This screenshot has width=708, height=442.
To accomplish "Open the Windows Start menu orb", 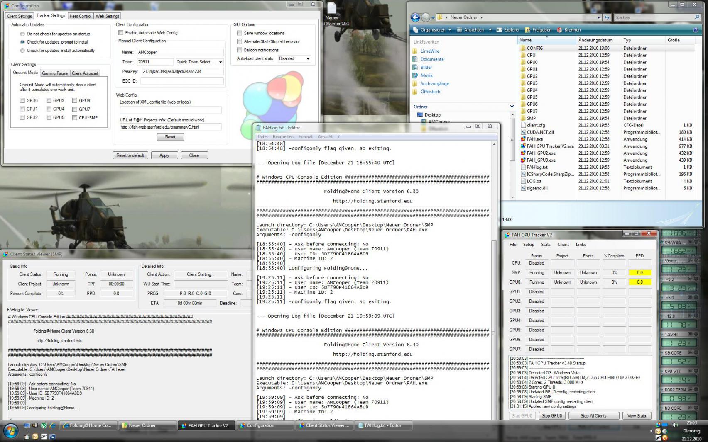I will 11,431.
